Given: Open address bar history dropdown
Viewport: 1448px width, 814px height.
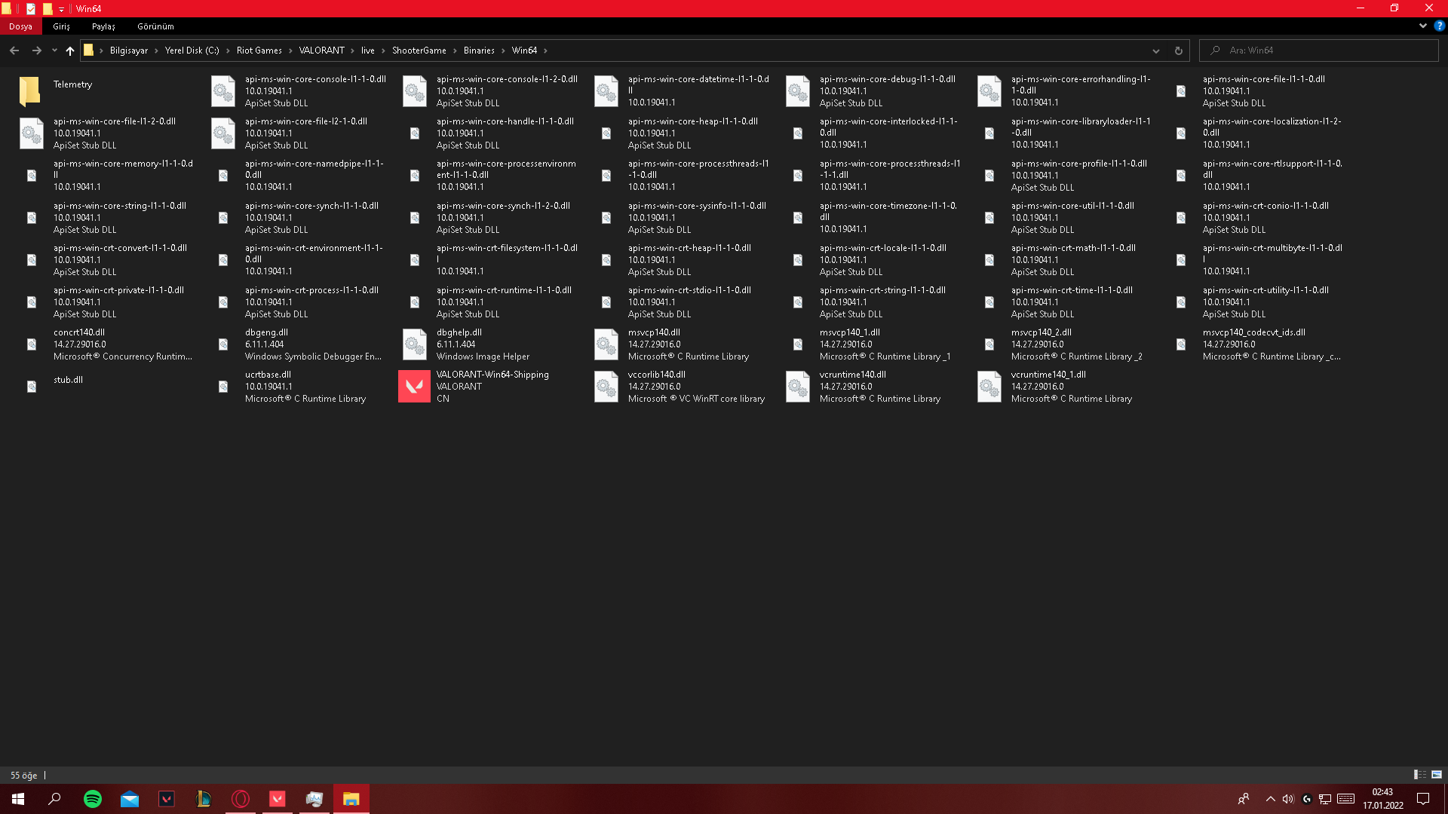Looking at the screenshot, I should point(1155,50).
